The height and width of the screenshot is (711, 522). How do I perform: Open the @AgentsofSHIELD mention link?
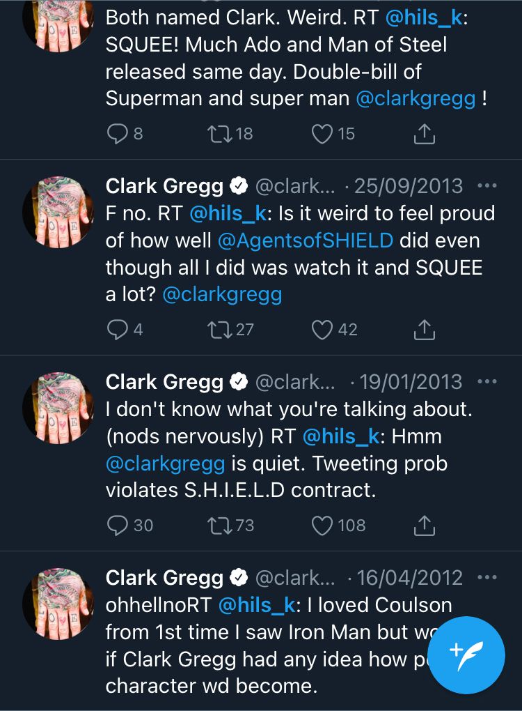pyautogui.click(x=306, y=240)
